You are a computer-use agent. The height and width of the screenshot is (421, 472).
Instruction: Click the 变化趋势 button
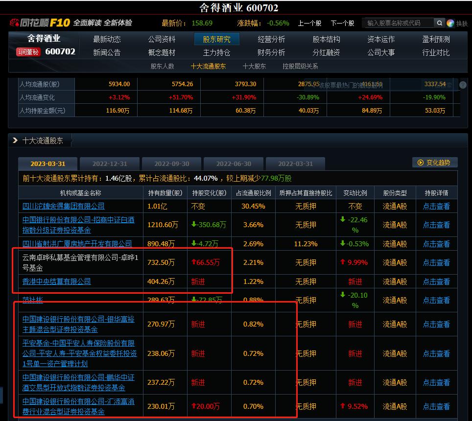436,163
